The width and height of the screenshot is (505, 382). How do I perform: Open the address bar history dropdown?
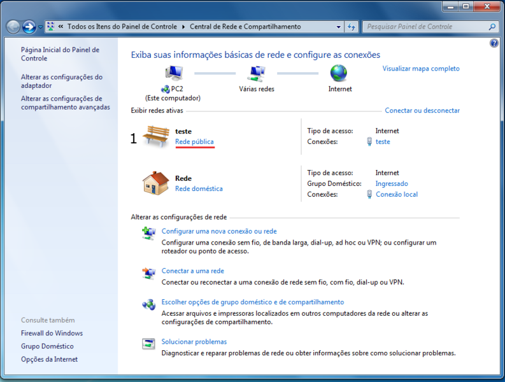coord(339,27)
